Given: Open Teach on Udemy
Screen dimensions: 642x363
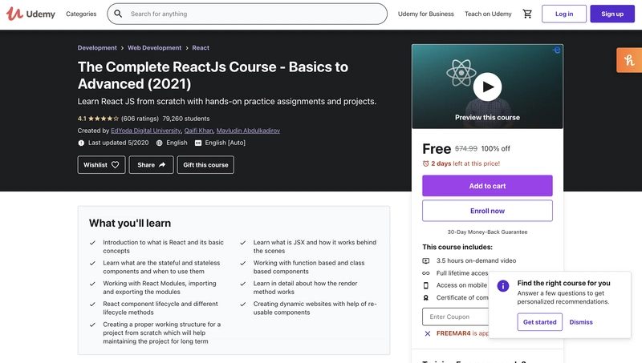Looking at the screenshot, I should [x=488, y=14].
